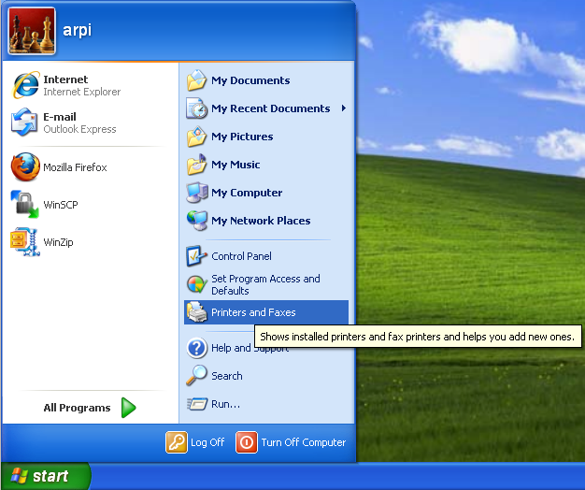585x490 pixels.
Task: Click the Mozilla Firefox icon
Action: pos(25,166)
